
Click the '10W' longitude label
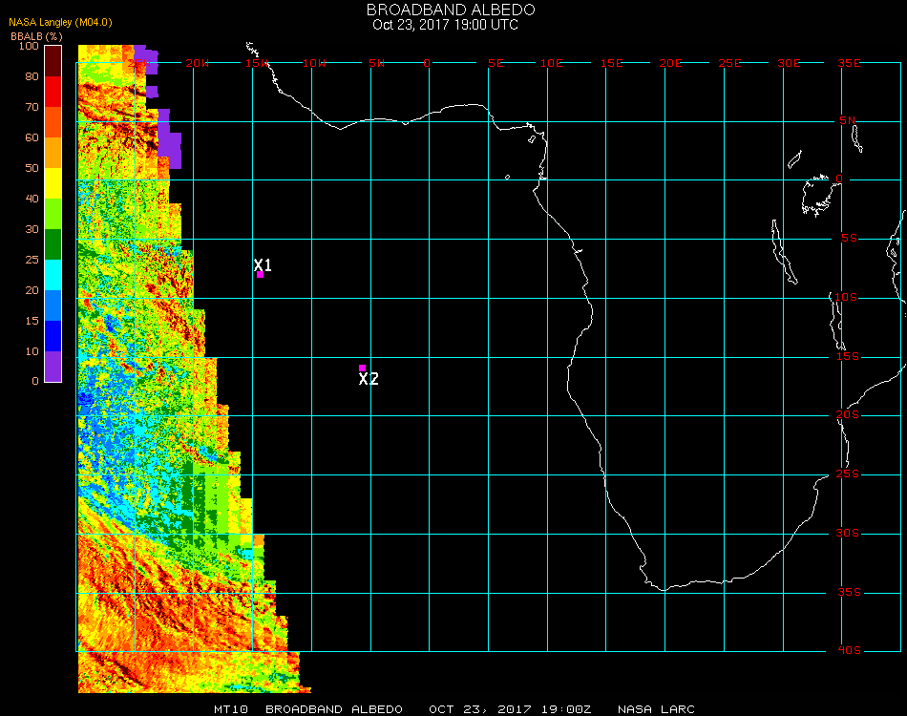pyautogui.click(x=314, y=63)
